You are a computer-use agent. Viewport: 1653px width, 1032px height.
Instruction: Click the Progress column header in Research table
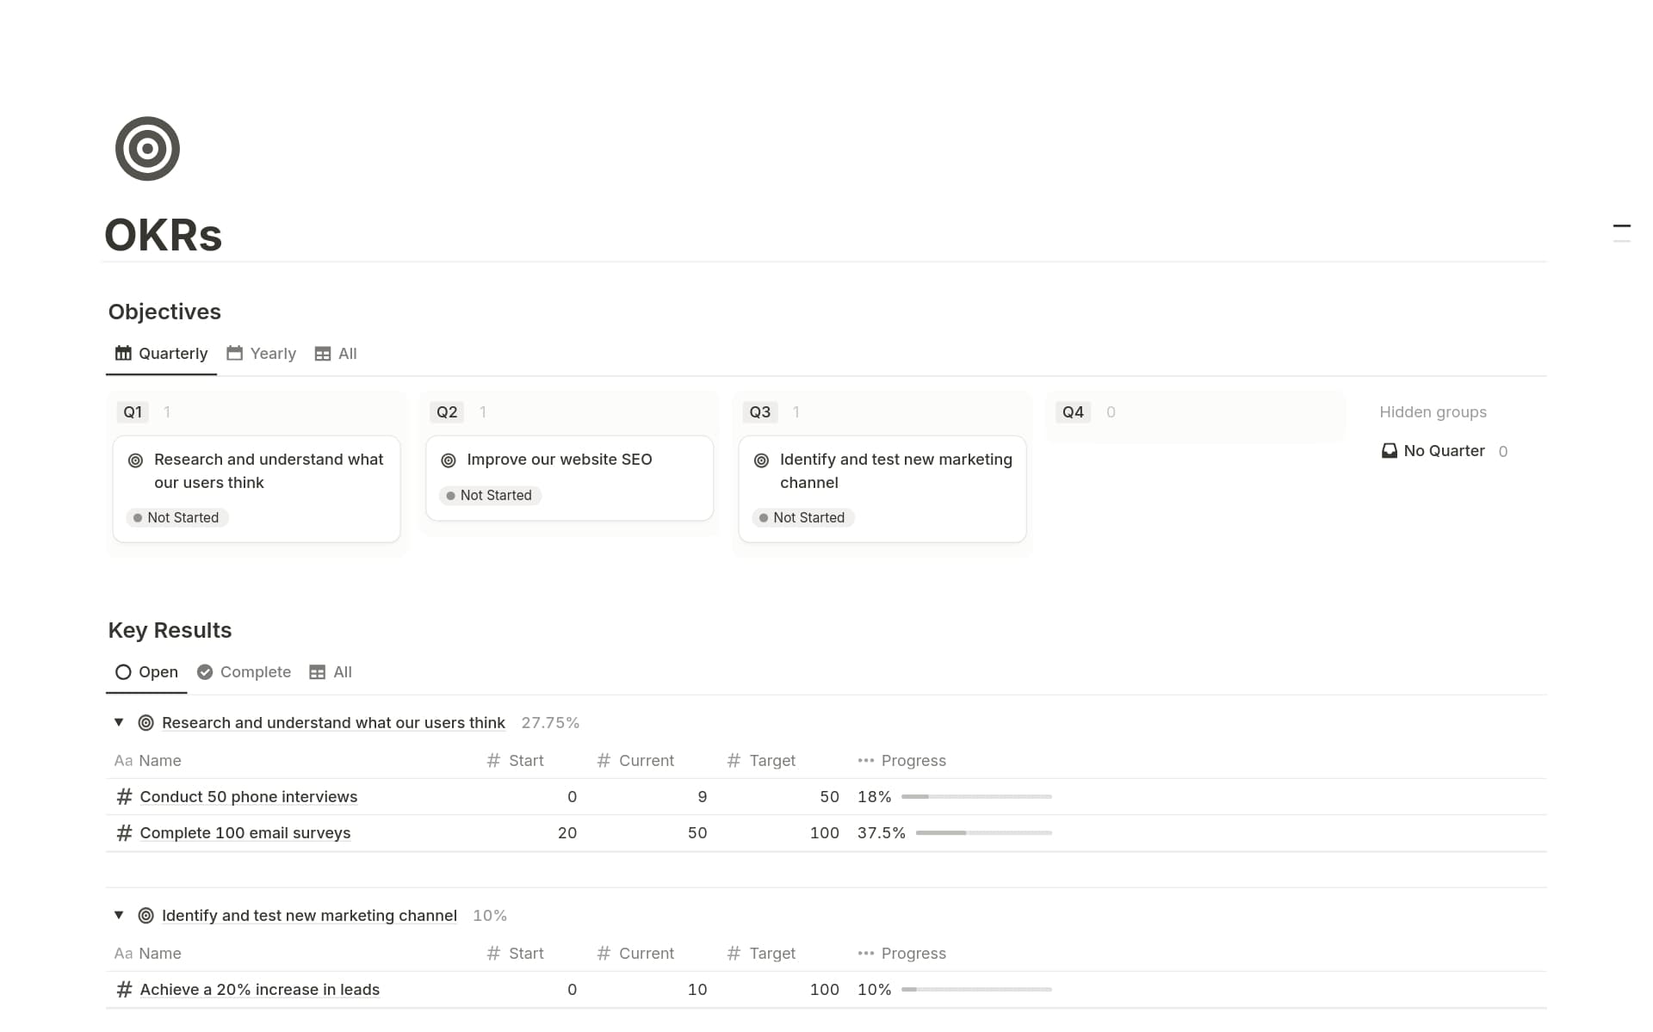tap(901, 761)
